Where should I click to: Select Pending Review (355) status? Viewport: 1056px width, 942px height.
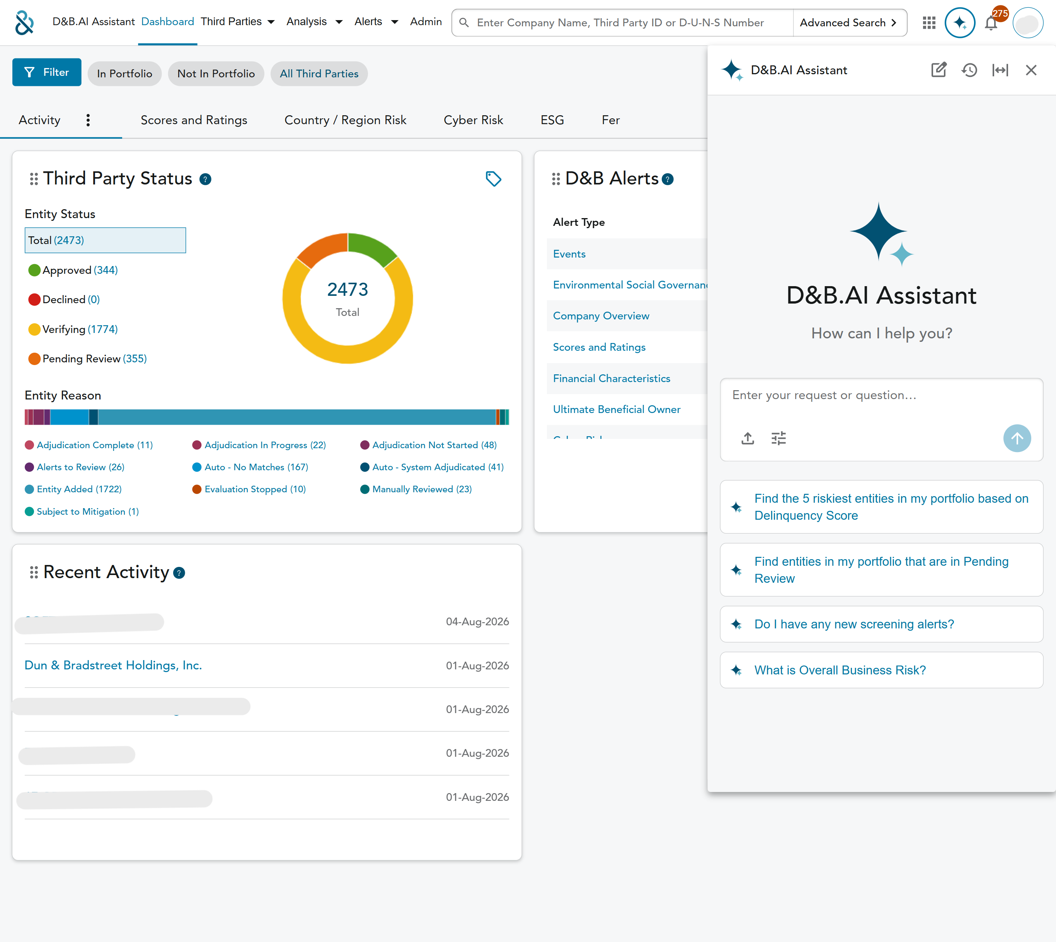tap(88, 359)
